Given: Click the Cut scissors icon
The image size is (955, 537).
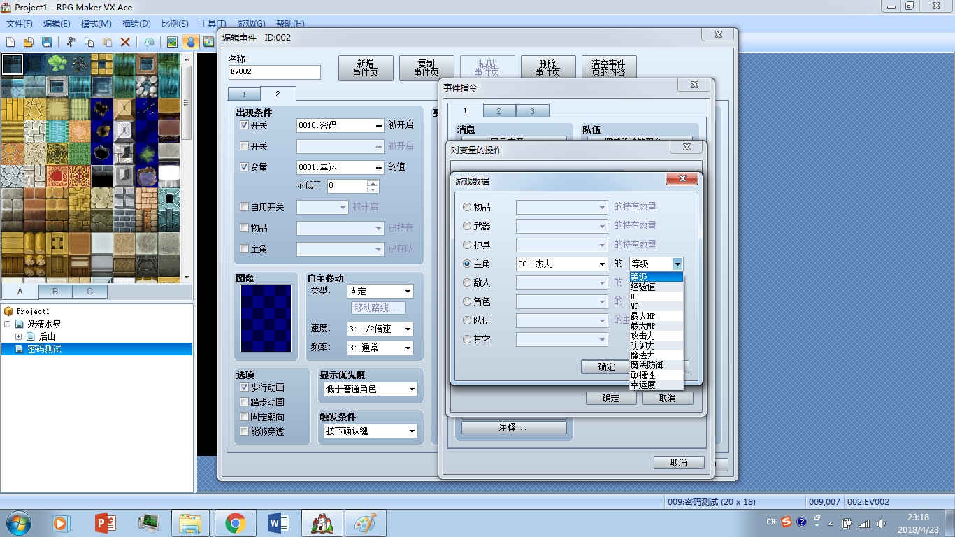Looking at the screenshot, I should (71, 42).
